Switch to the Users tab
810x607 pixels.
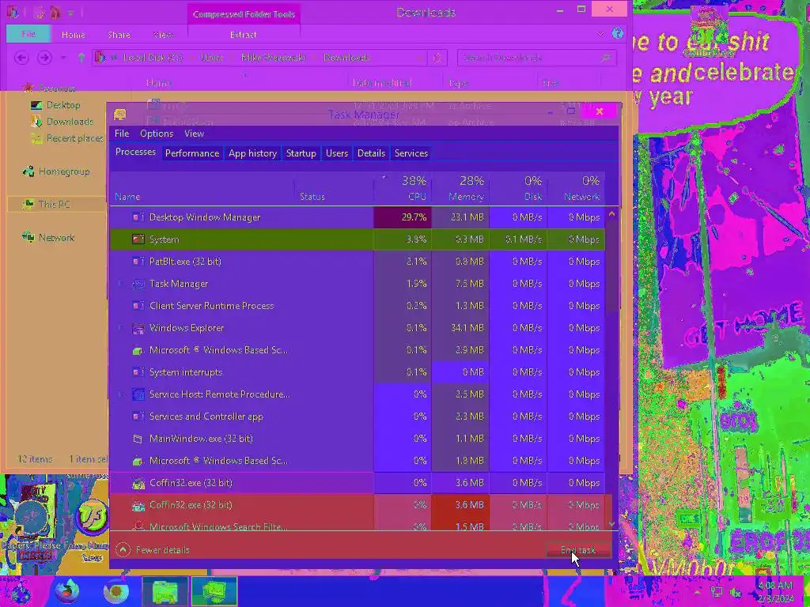[337, 153]
